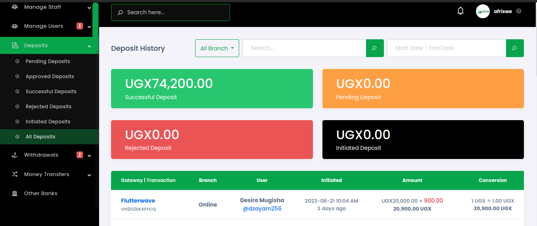This screenshot has width=537, height=226.
Task: Expand the Withdrawals menu chevron
Action: pos(89,155)
